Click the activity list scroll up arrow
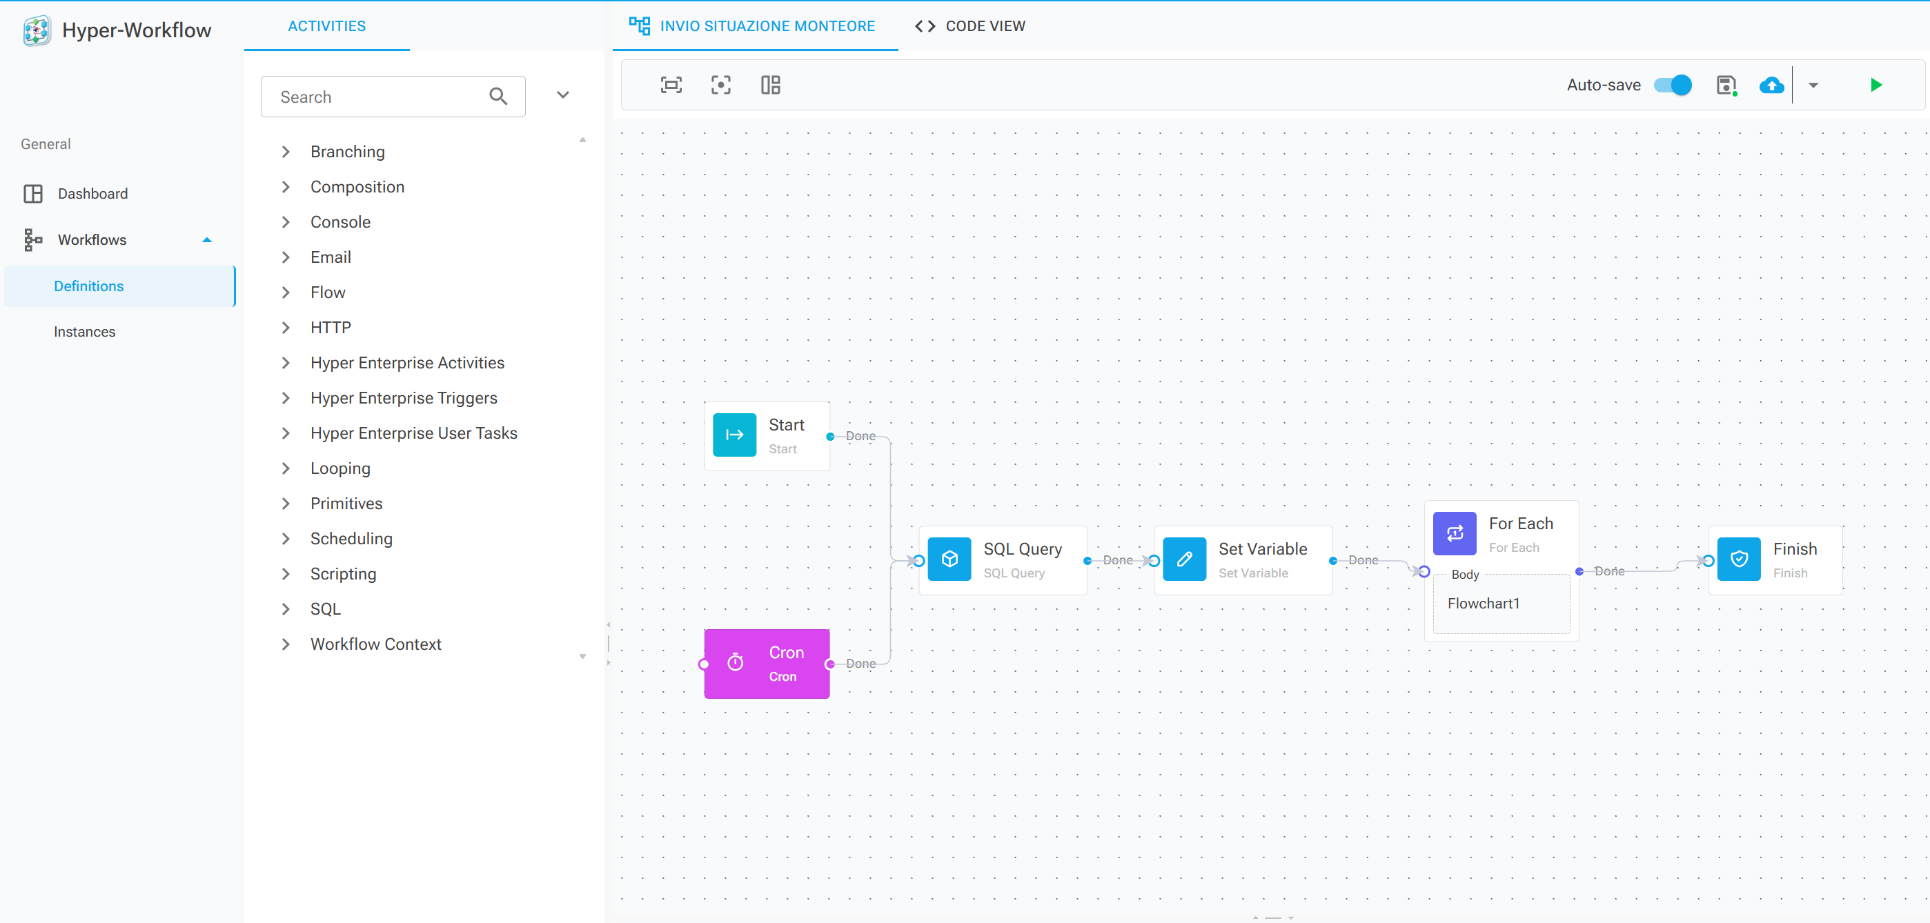Image resolution: width=1930 pixels, height=923 pixels. coord(582,140)
